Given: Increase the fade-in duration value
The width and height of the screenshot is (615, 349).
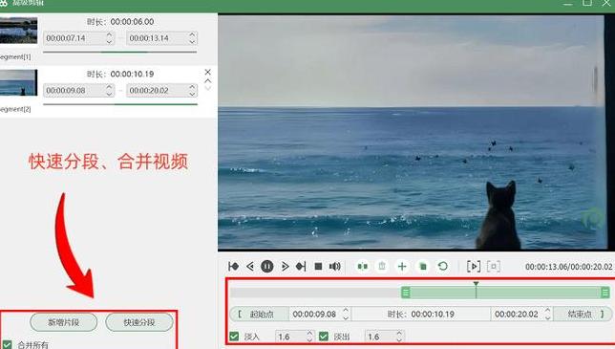Looking at the screenshot, I should click(x=309, y=333).
